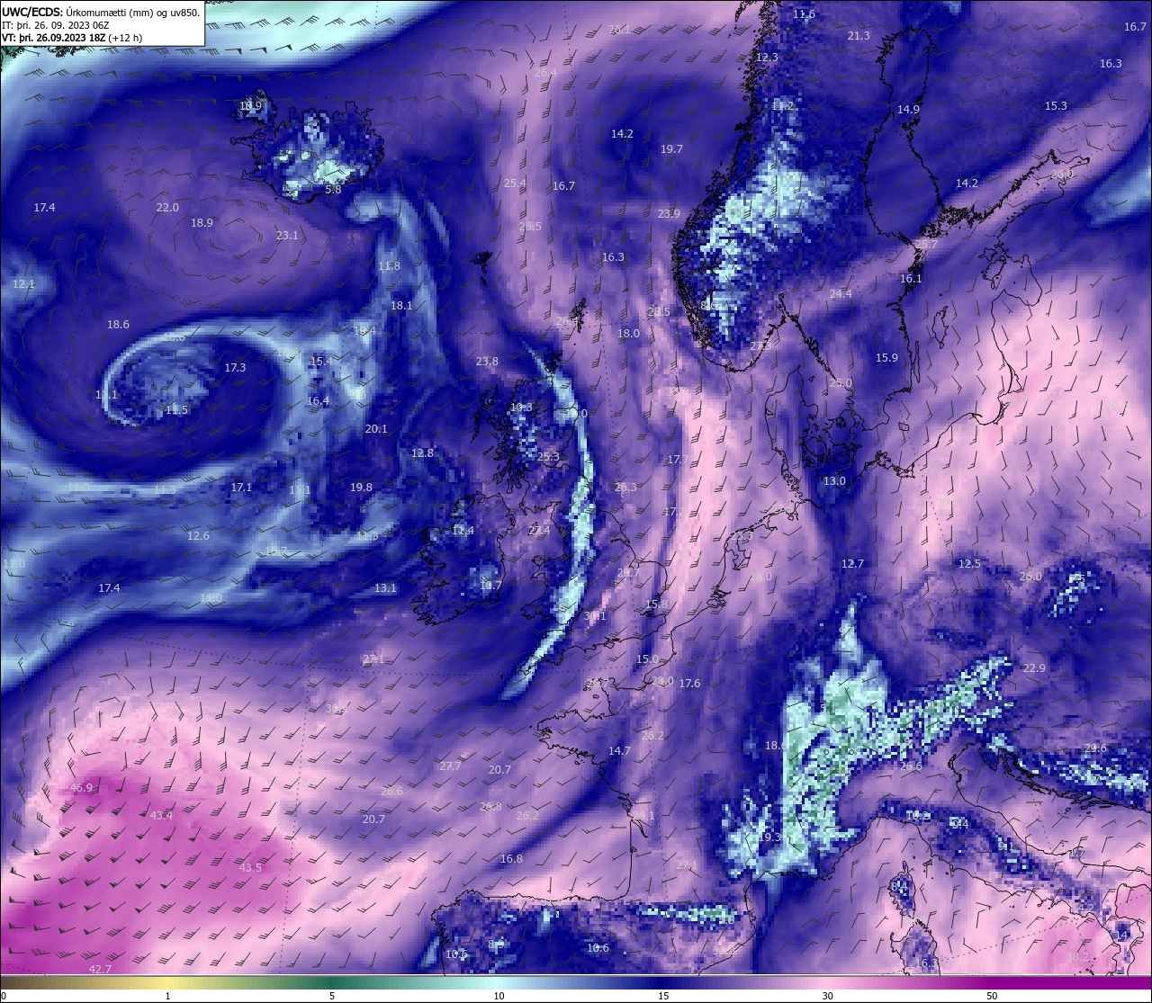This screenshot has width=1152, height=1003.
Task: Click the '46.9' value on the map
Action: point(81,788)
